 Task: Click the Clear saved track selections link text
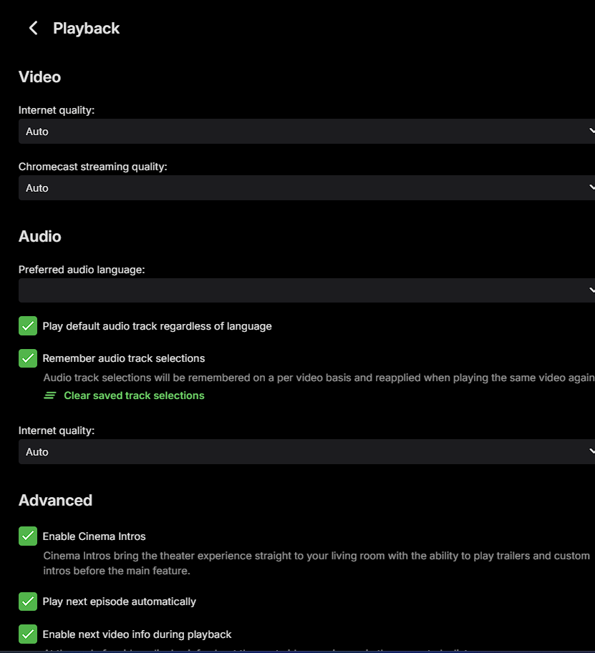tap(134, 396)
